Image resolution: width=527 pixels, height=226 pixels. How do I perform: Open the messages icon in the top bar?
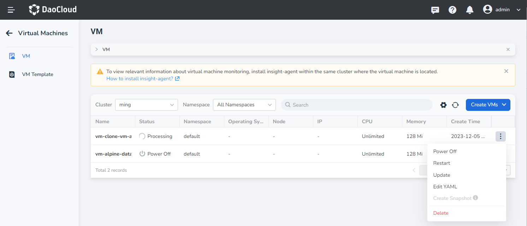coord(435,10)
